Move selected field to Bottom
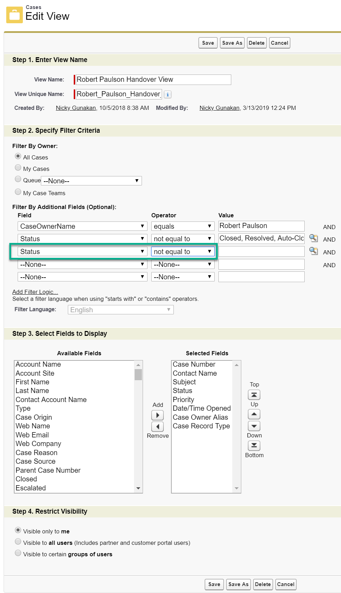341x593 pixels. (x=254, y=445)
